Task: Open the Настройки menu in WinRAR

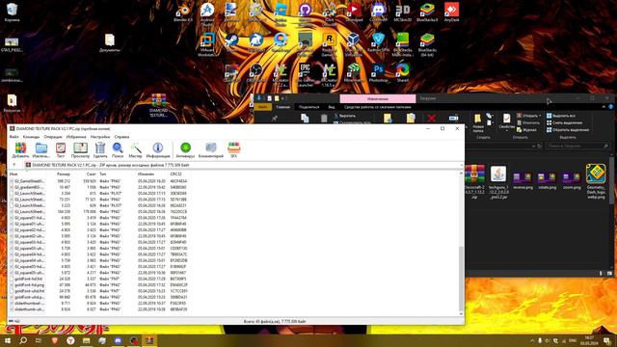Action: pos(100,137)
